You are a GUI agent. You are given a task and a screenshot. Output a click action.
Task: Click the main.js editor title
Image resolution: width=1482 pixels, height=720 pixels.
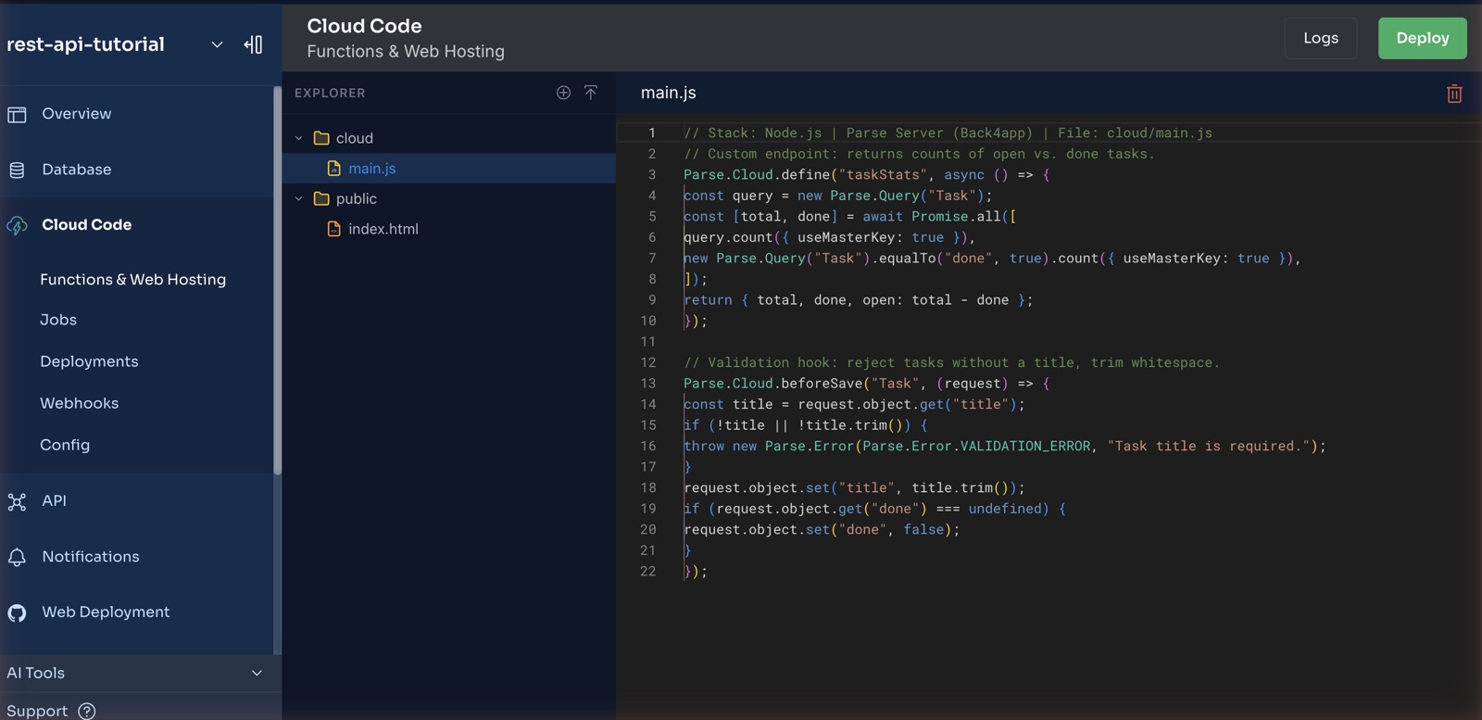pos(668,93)
